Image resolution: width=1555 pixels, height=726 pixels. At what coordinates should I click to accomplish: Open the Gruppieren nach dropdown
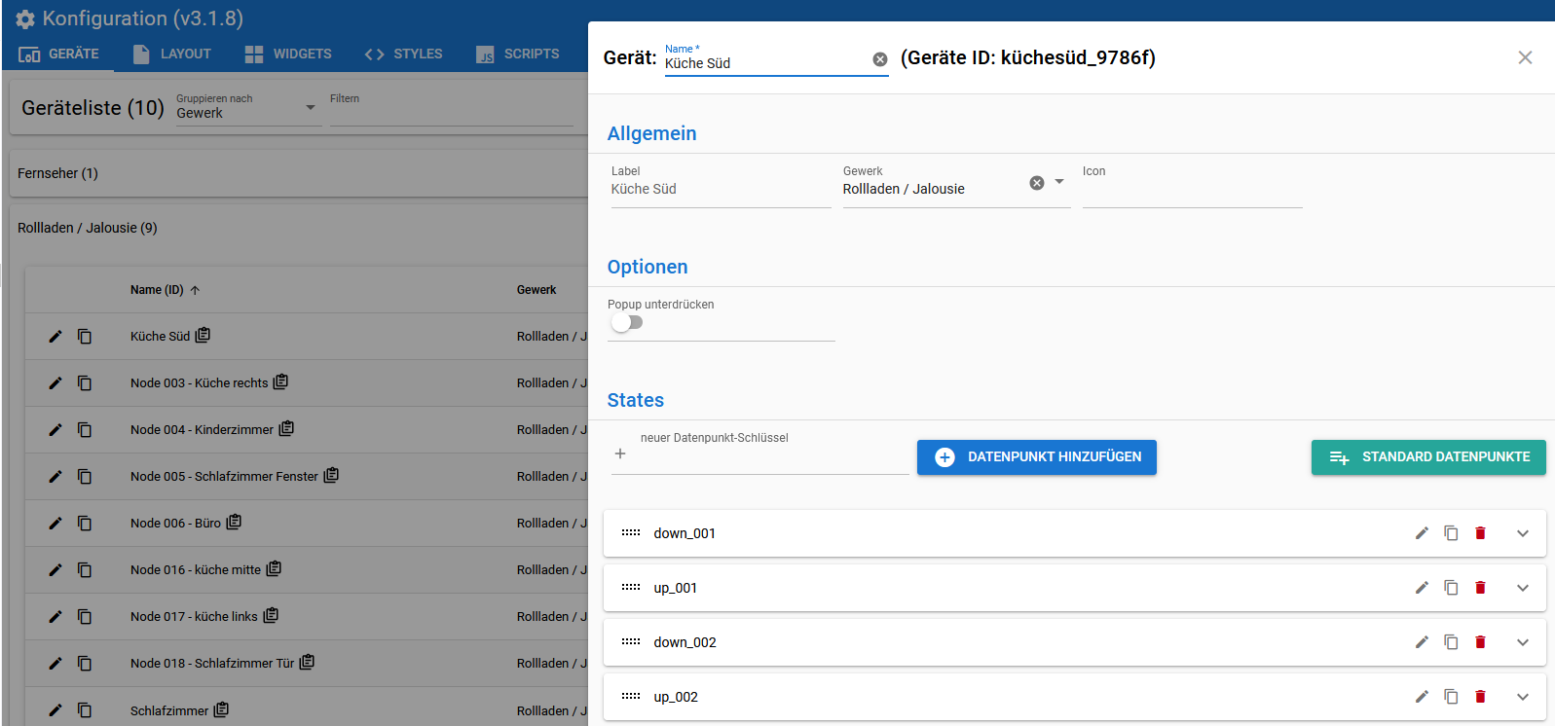click(248, 107)
